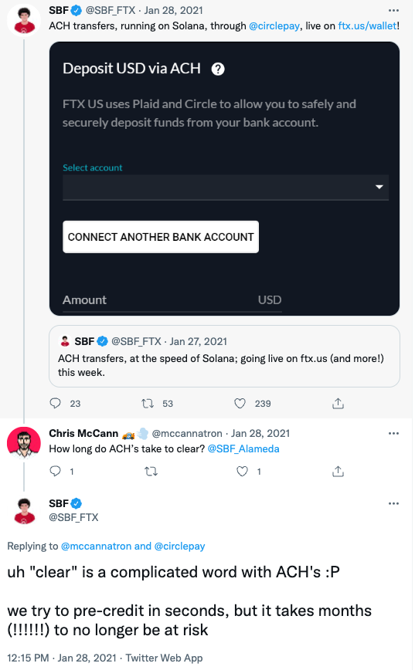Image resolution: width=415 pixels, height=670 pixels.
Task: Open the ftx.us/wallet link
Action: pos(368,25)
